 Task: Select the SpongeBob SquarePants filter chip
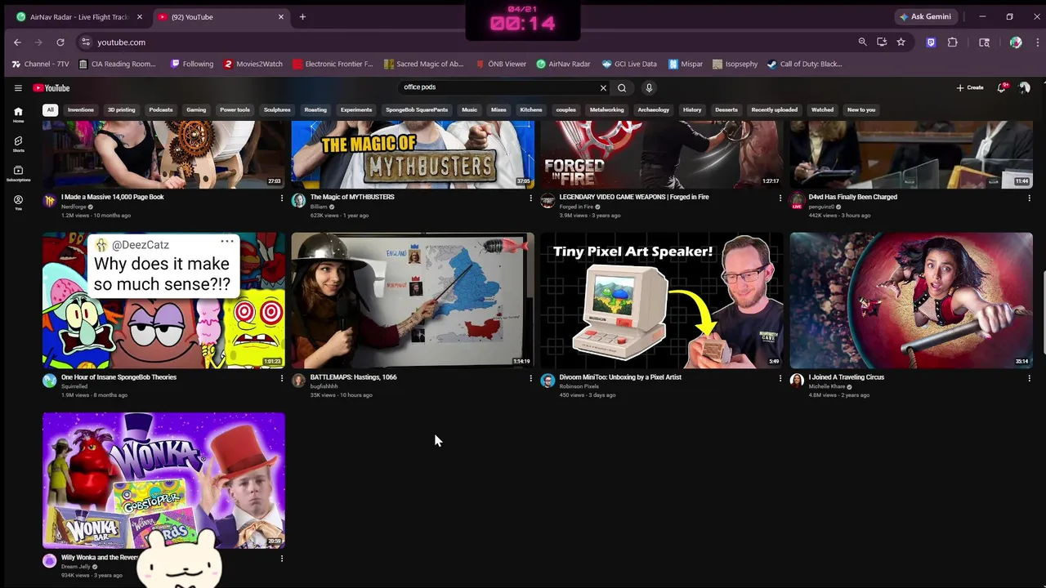tap(417, 109)
